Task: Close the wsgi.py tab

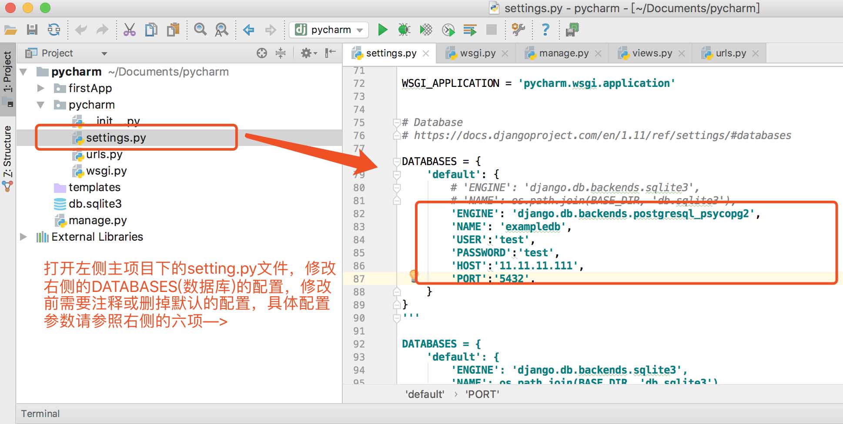Action: coord(505,53)
